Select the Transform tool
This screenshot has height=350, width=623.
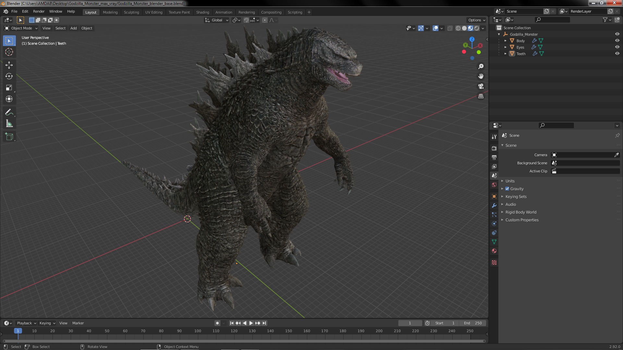[x=9, y=99]
